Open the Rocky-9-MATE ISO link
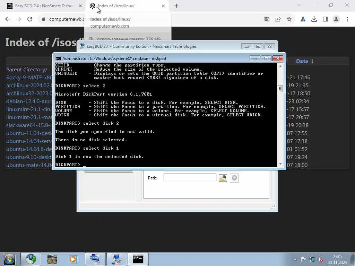This screenshot has height=266, width=355. (29, 77)
